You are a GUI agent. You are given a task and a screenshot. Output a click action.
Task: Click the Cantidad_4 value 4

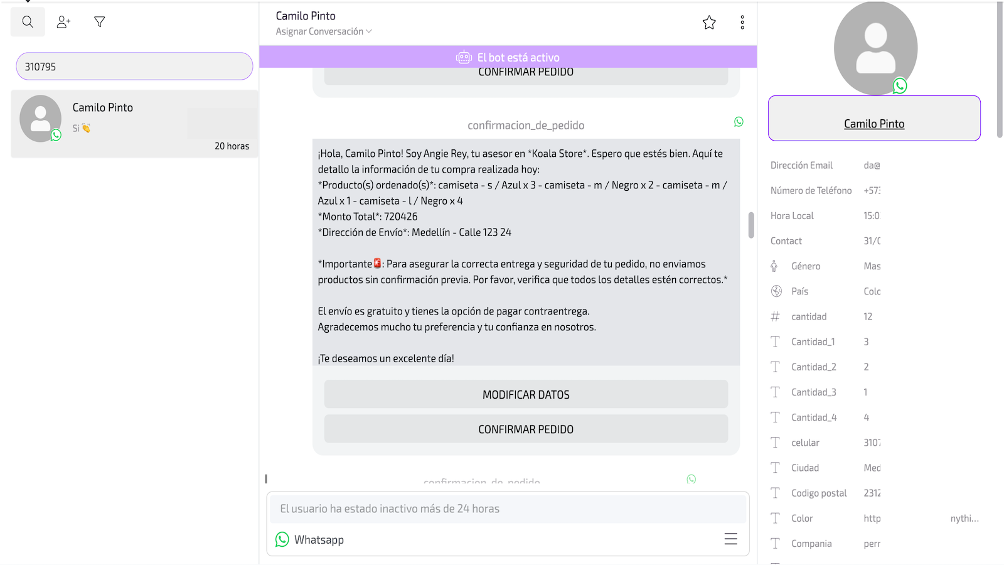(866, 417)
